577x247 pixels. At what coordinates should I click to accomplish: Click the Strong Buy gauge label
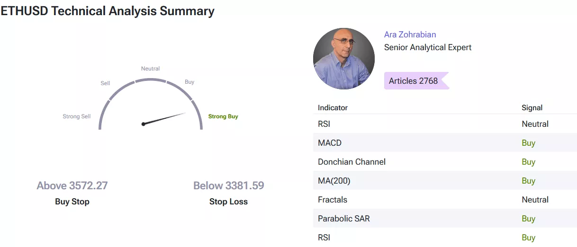click(223, 116)
